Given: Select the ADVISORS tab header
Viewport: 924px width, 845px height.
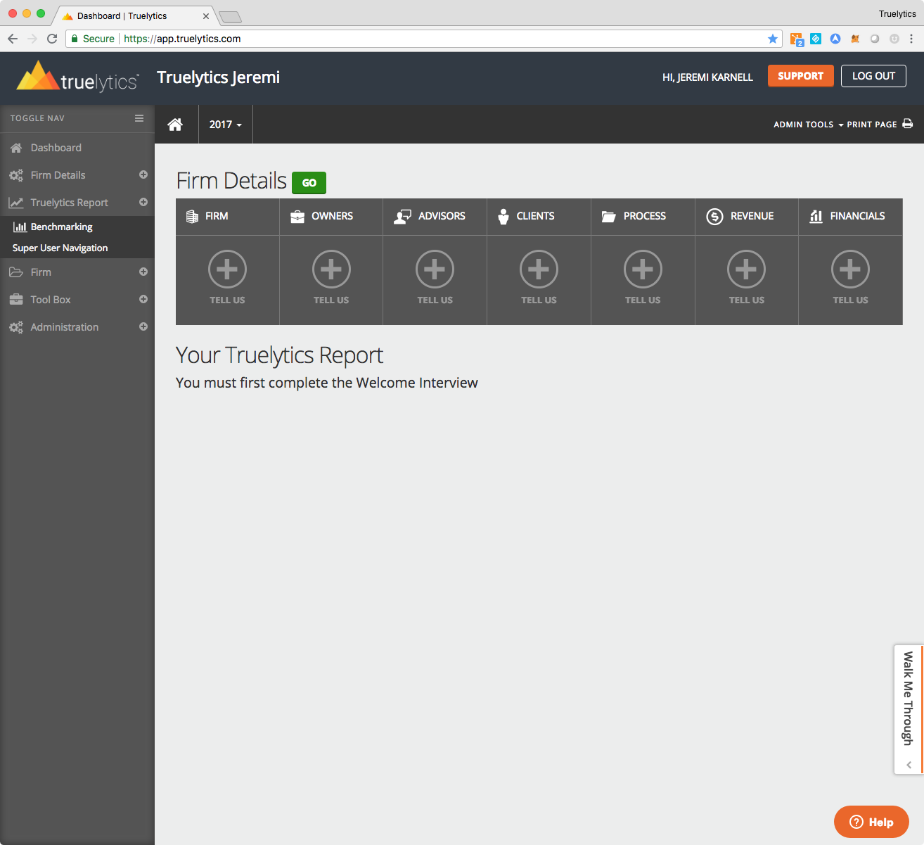Looking at the screenshot, I should point(435,217).
